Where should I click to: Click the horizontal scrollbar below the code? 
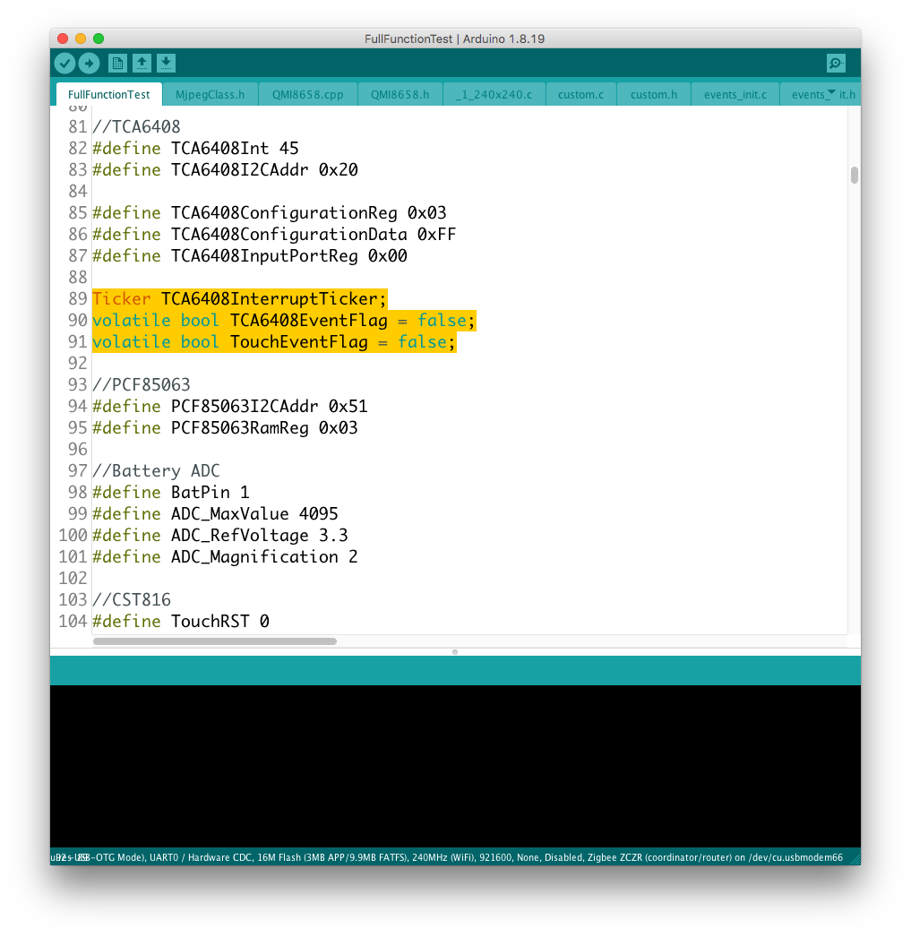point(215,641)
